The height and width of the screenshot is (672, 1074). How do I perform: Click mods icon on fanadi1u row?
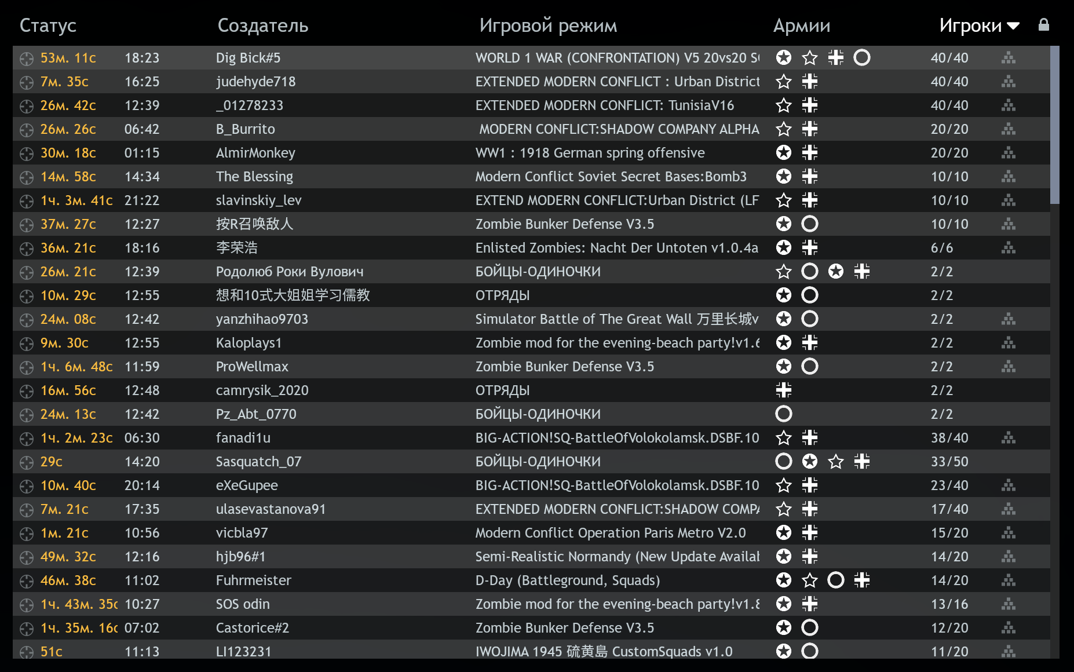(x=1009, y=438)
